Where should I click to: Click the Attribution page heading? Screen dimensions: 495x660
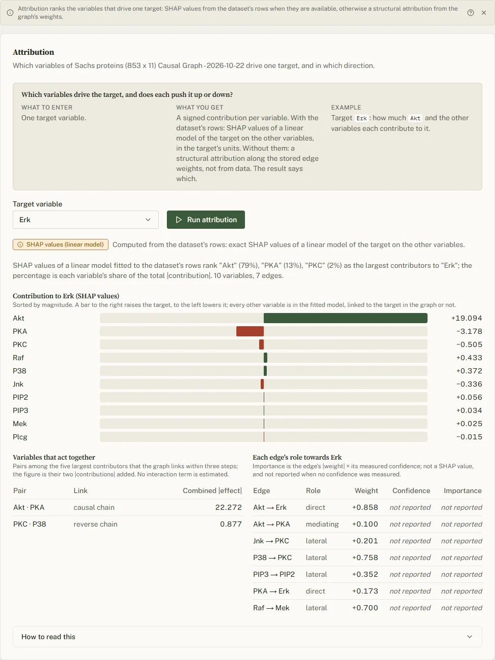(33, 52)
